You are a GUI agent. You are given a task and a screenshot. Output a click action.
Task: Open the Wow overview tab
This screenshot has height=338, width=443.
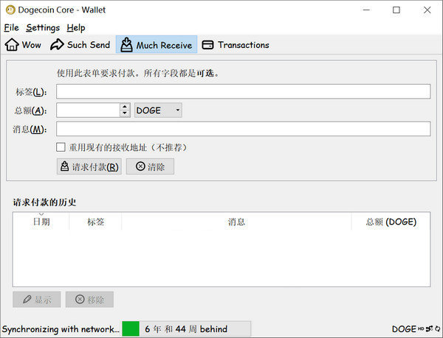(23, 44)
